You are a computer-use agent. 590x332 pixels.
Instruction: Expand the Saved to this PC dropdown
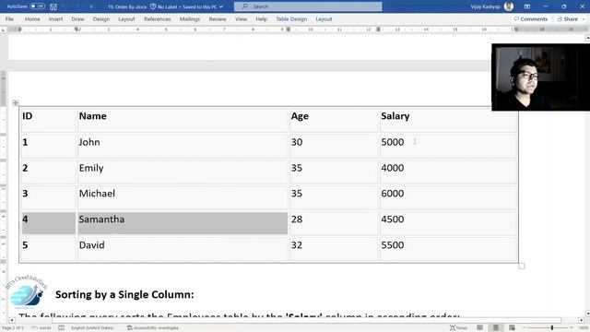tap(221, 6)
